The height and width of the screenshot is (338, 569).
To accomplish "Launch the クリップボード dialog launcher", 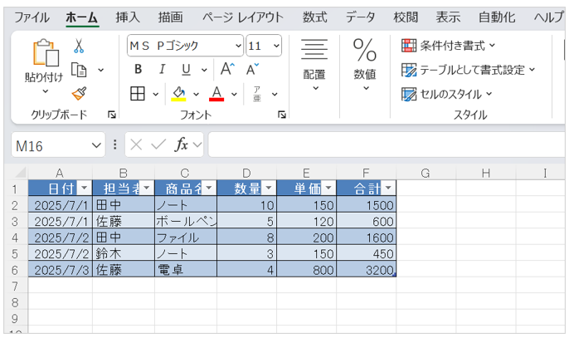I will tap(112, 115).
